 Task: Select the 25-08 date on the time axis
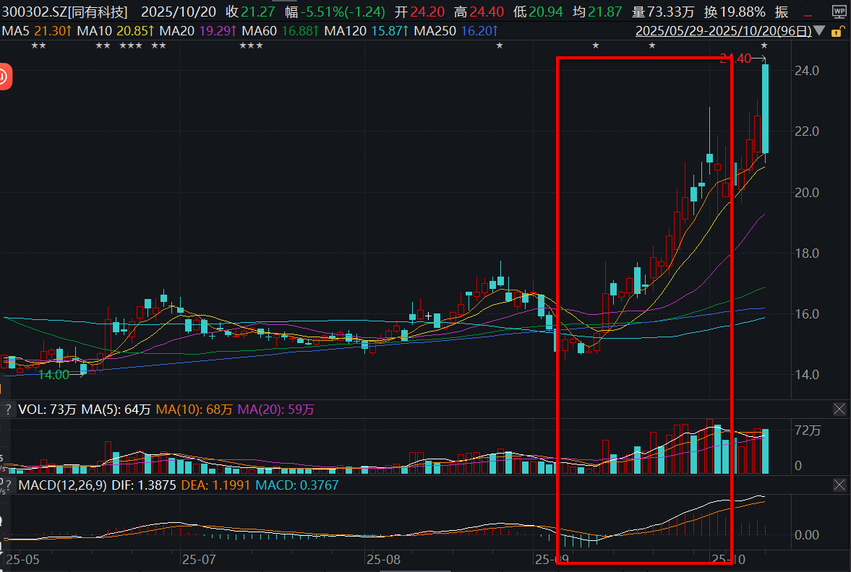point(383,559)
